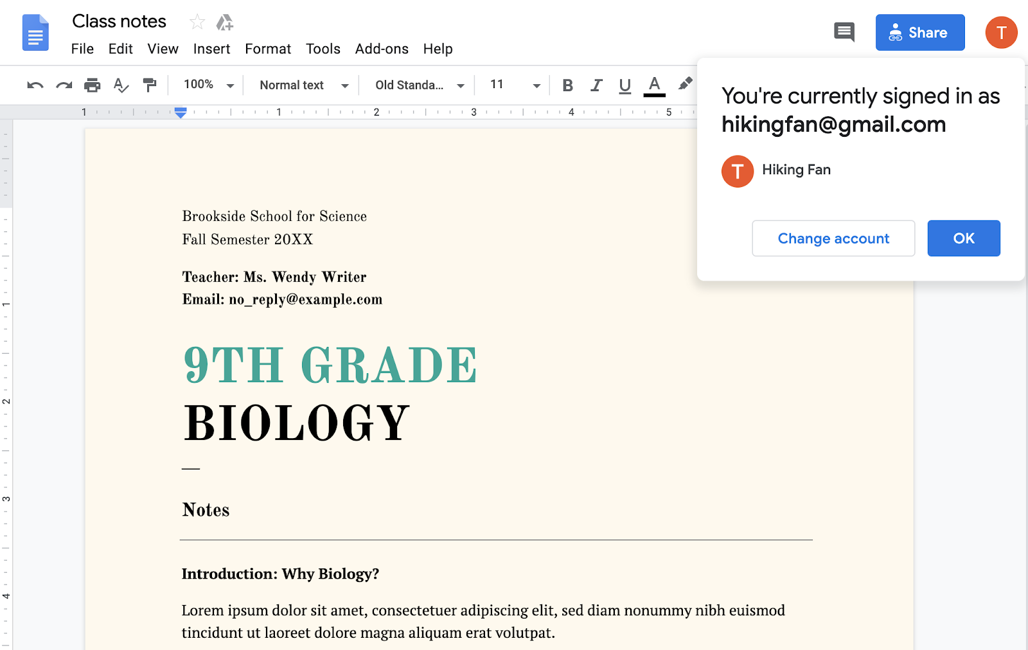Screen dimensions: 1028x650
Task: Open the Add-ons menu
Action: point(382,49)
